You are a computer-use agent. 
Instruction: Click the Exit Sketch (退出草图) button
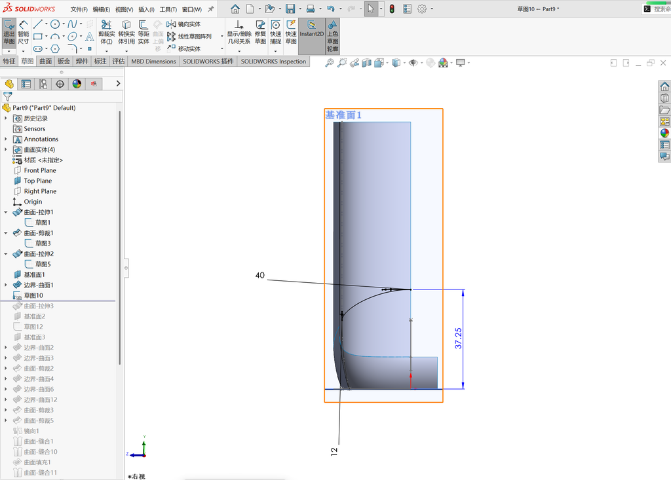point(9,33)
